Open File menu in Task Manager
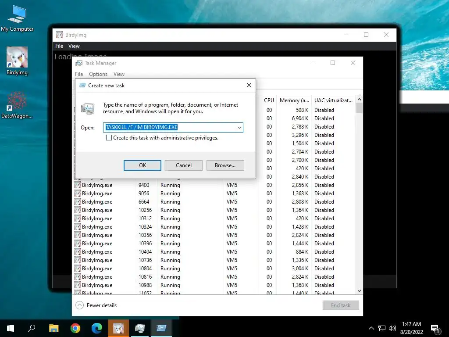 point(79,74)
